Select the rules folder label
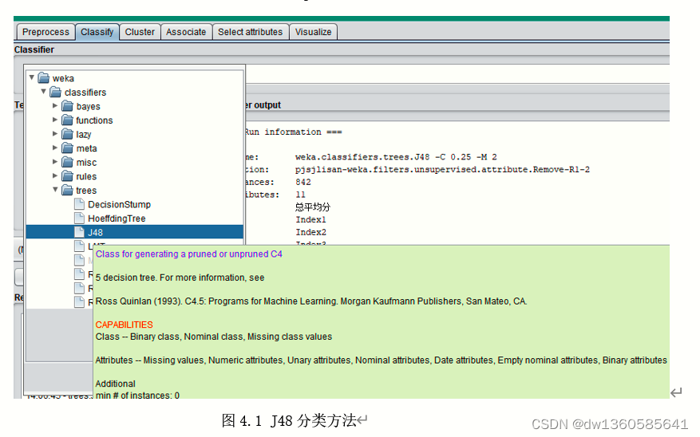 coord(86,176)
